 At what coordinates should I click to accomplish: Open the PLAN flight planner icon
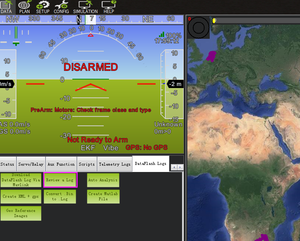(x=24, y=7)
